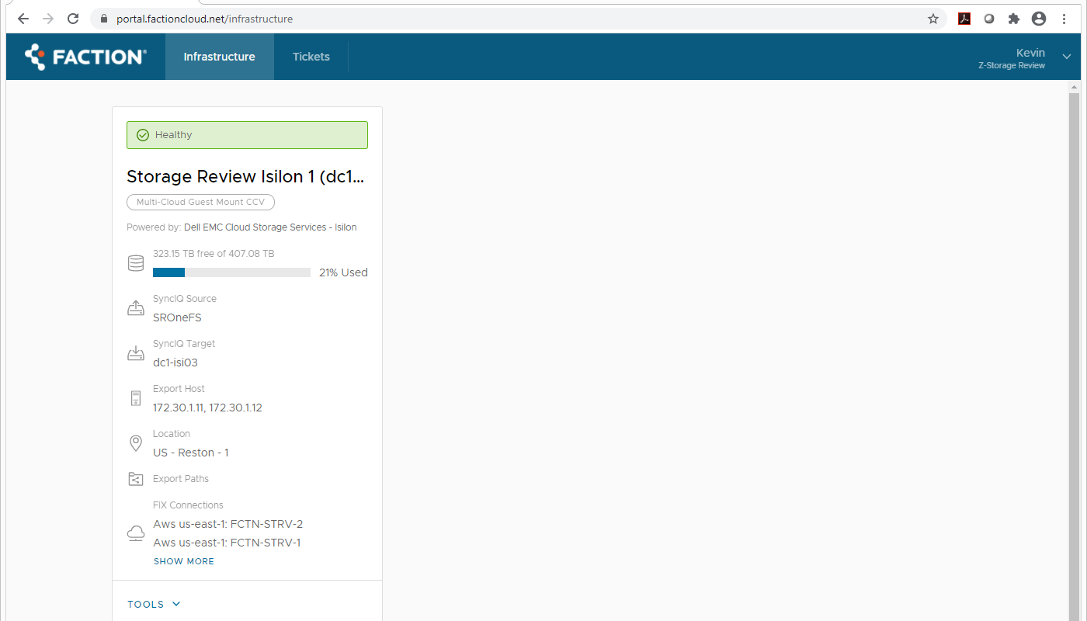1087x621 pixels.
Task: Click the US - Reston - 1 location
Action: click(x=191, y=453)
